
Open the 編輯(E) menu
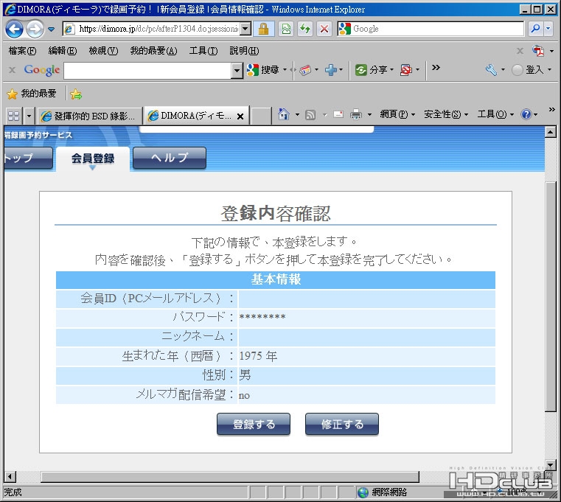coord(63,51)
